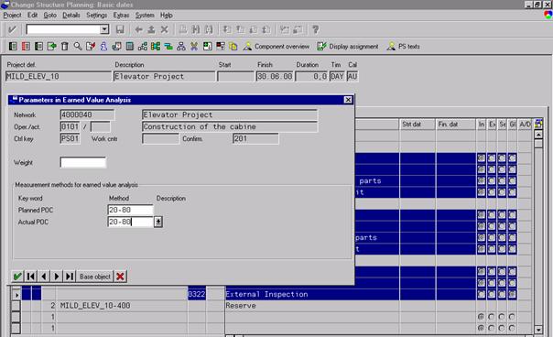Click the table scrollbar up arrow
Screen dimensions: 553x337
[538, 135]
